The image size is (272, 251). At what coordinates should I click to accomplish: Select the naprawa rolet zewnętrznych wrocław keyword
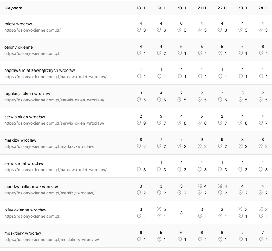(40, 70)
